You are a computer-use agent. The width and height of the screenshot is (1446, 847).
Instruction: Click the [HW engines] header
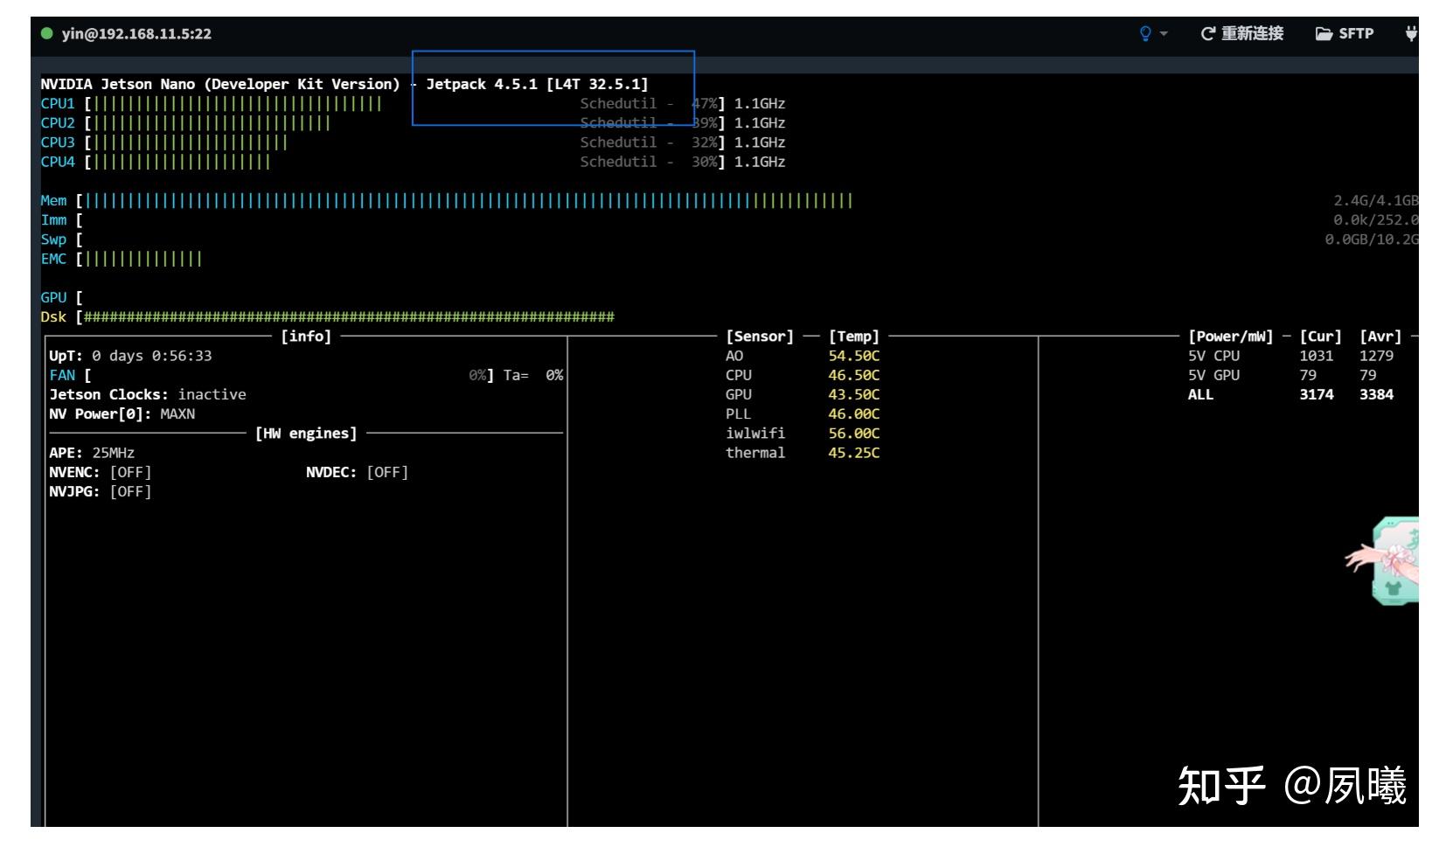click(306, 434)
